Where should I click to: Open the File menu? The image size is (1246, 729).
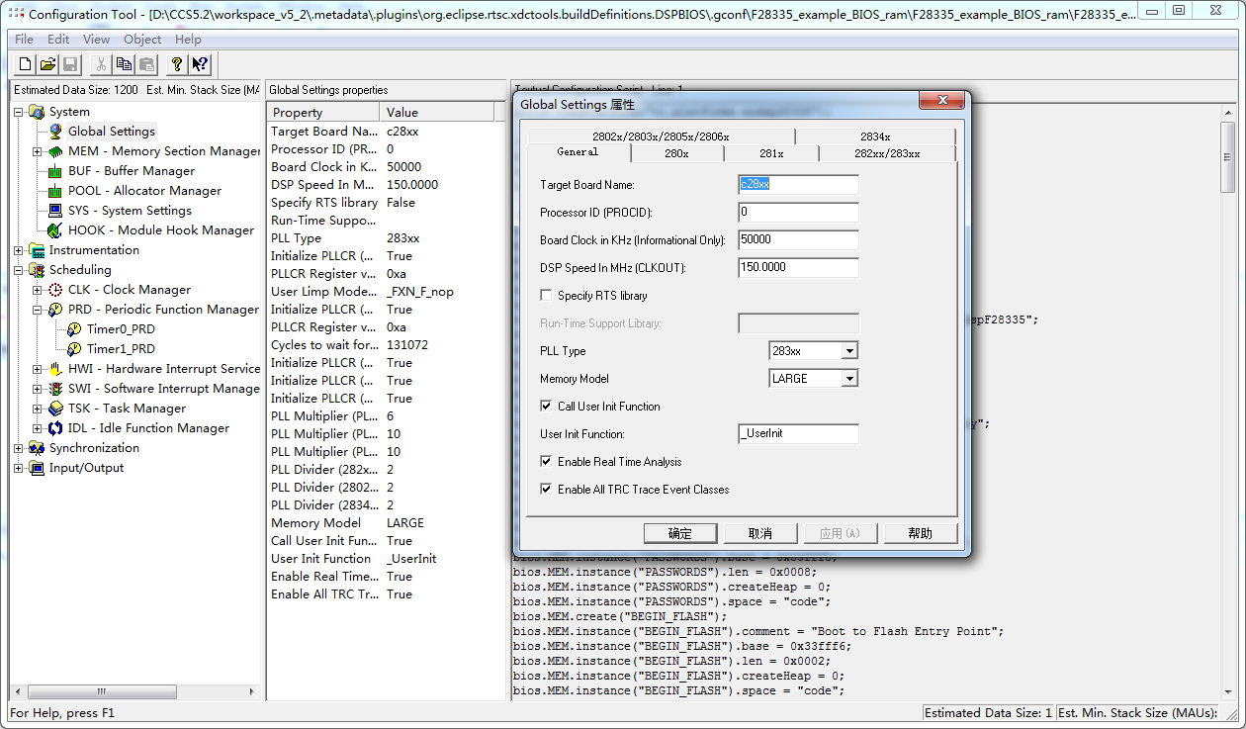coord(24,40)
